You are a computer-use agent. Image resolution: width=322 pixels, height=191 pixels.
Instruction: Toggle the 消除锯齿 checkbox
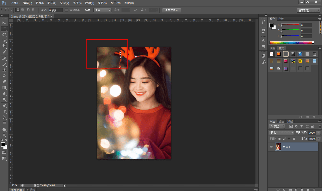[x=67, y=10]
